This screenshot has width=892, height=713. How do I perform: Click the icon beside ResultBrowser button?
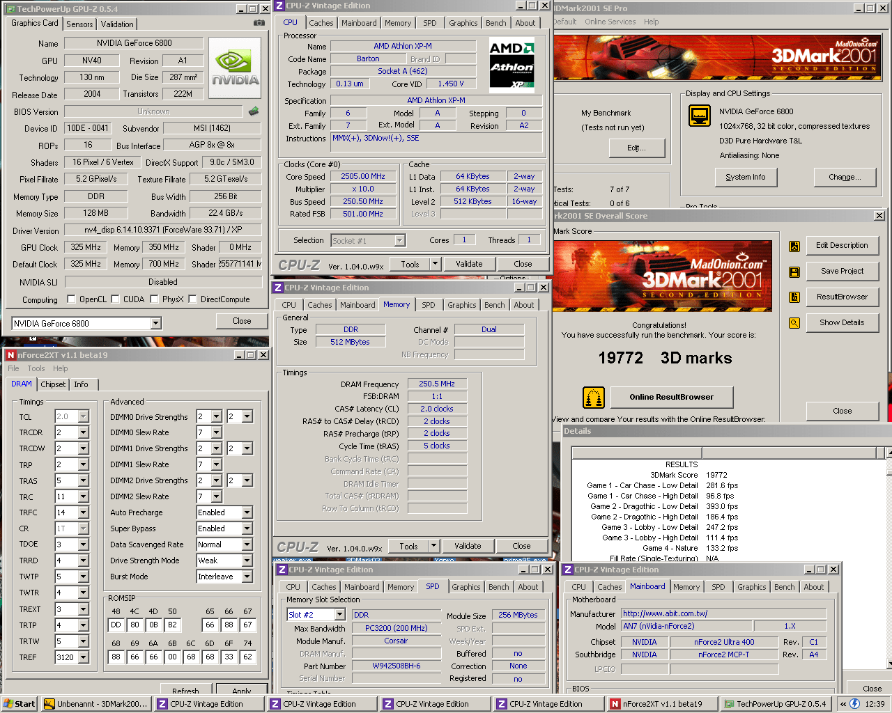click(794, 297)
